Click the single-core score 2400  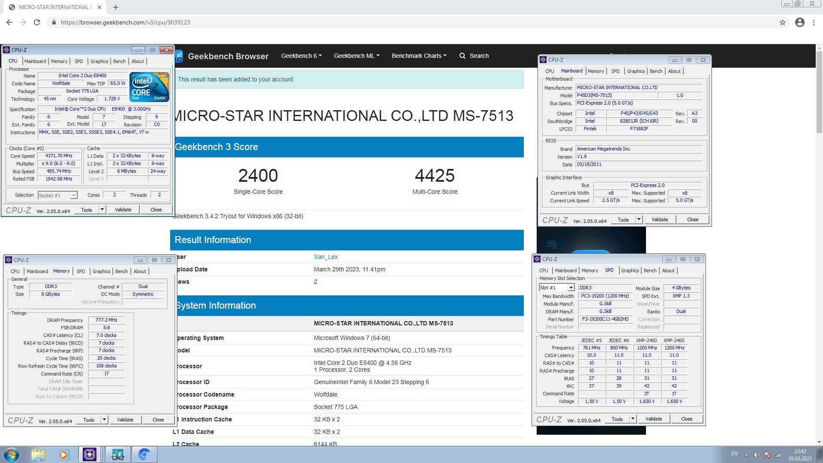pos(258,175)
